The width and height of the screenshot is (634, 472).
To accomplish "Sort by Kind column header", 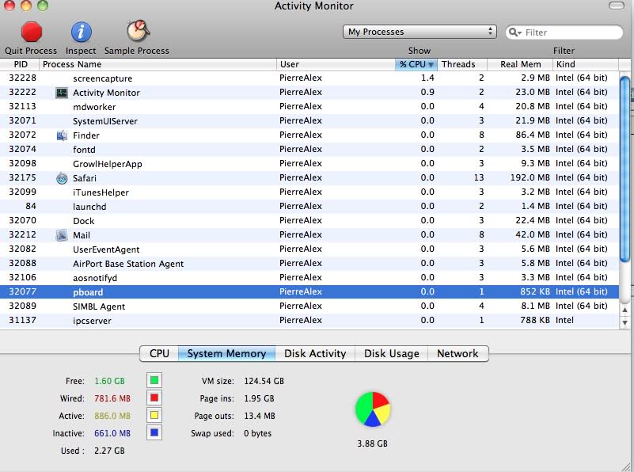I will tap(586, 64).
